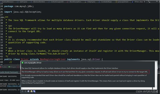Click the Forward arrow in Javadoc hover toolbar
Viewport: 160px width, 94px height.
coord(25,91)
